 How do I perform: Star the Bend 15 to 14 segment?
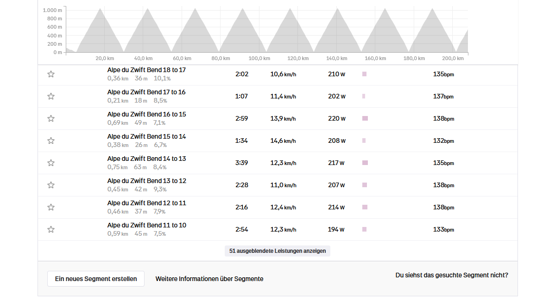[51, 141]
